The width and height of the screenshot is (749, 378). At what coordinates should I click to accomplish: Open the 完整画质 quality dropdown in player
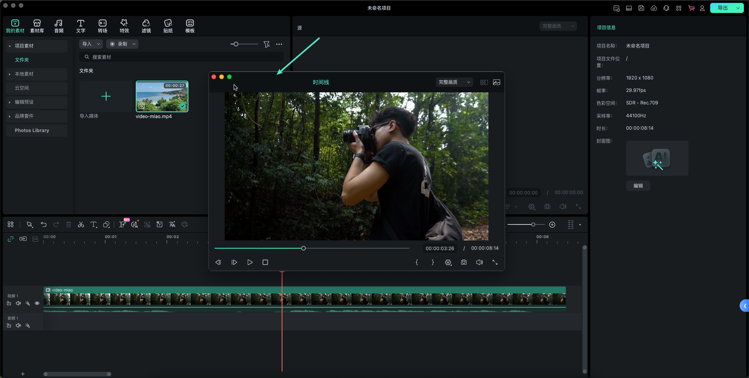click(x=454, y=82)
